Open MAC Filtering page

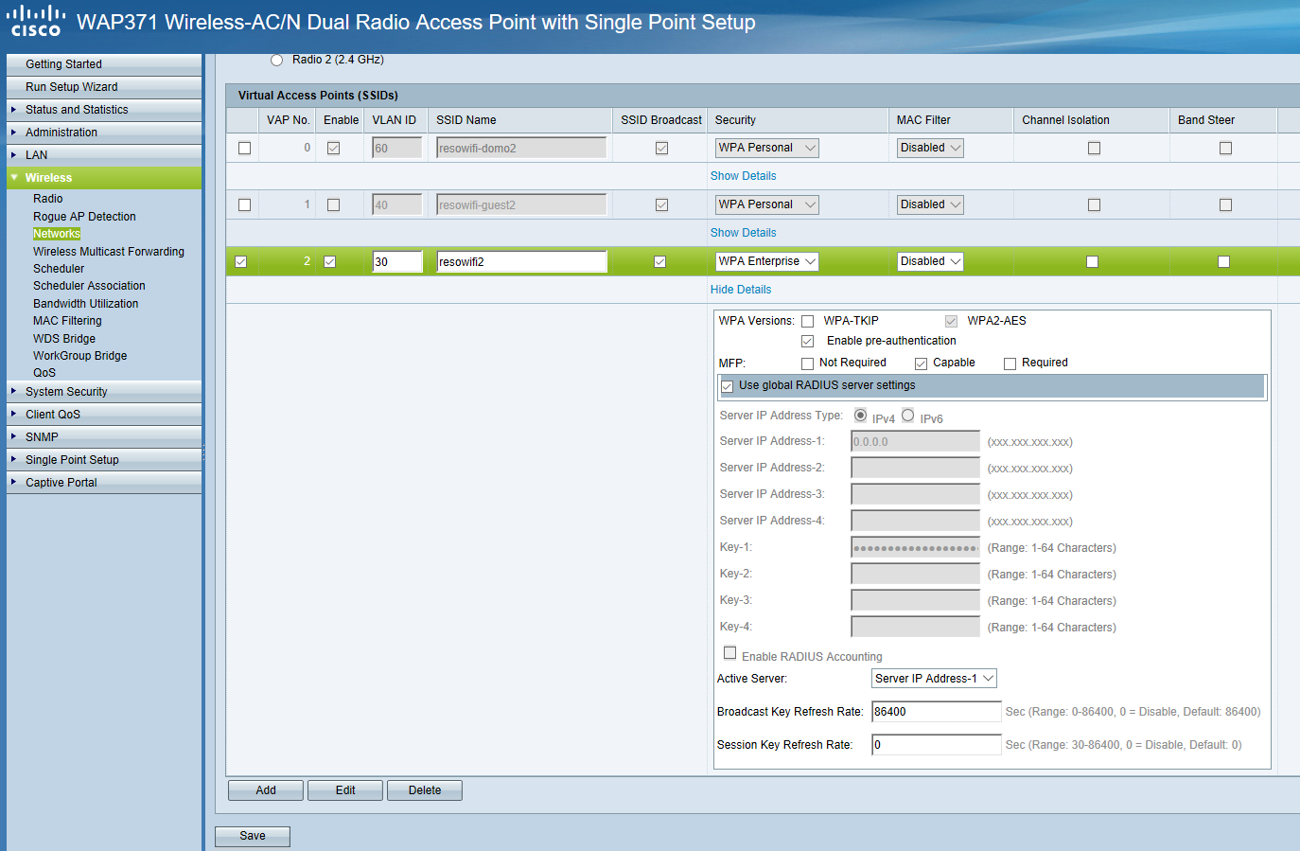[67, 321]
